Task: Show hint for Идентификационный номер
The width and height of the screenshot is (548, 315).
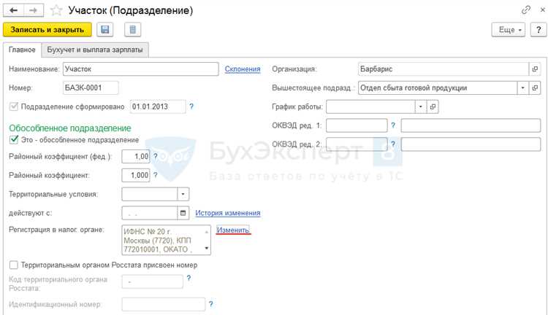Action: (210, 304)
